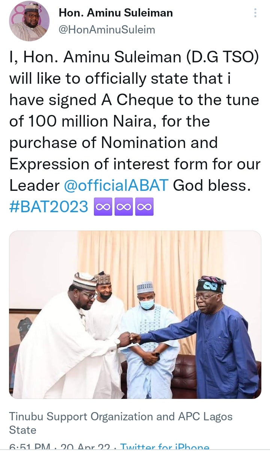Click the last purple infinity emoji
Viewport: 270px width, 453px height.
coord(145,207)
